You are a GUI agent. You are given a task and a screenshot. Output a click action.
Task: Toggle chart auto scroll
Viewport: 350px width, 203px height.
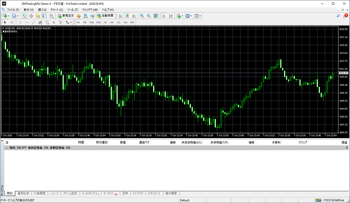tap(164, 16)
